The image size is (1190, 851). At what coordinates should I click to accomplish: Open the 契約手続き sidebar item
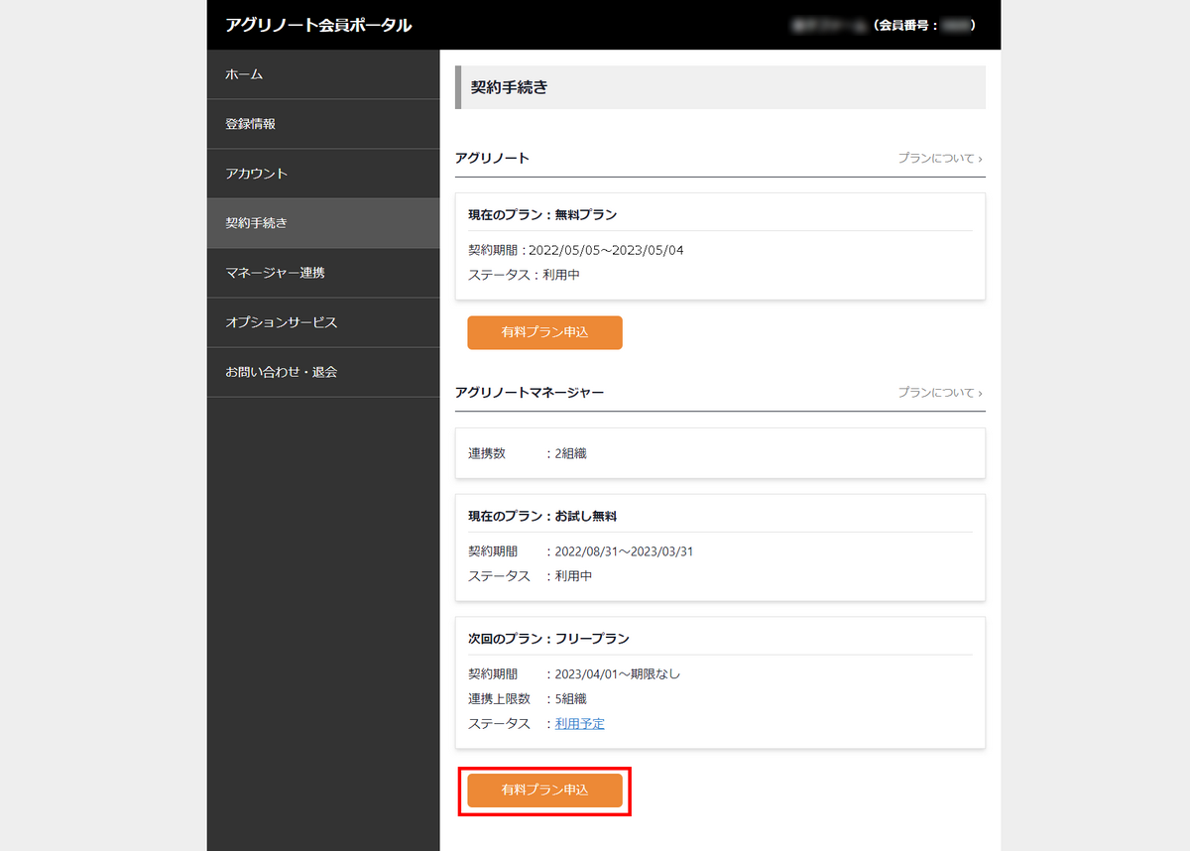(323, 223)
